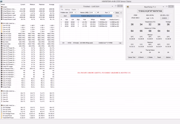Screen dimensions: 180x124
Task: Click the icon beside Total CPU Usage row
Action: (x=1, y=66)
